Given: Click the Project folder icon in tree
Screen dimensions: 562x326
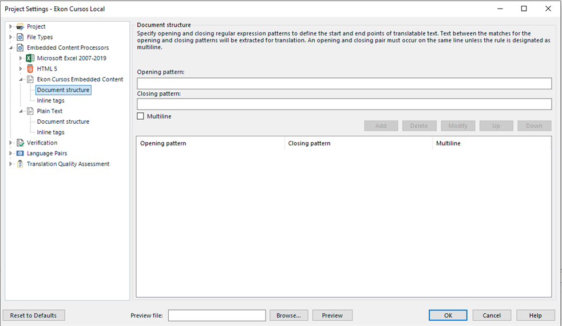Looking at the screenshot, I should pos(20,26).
